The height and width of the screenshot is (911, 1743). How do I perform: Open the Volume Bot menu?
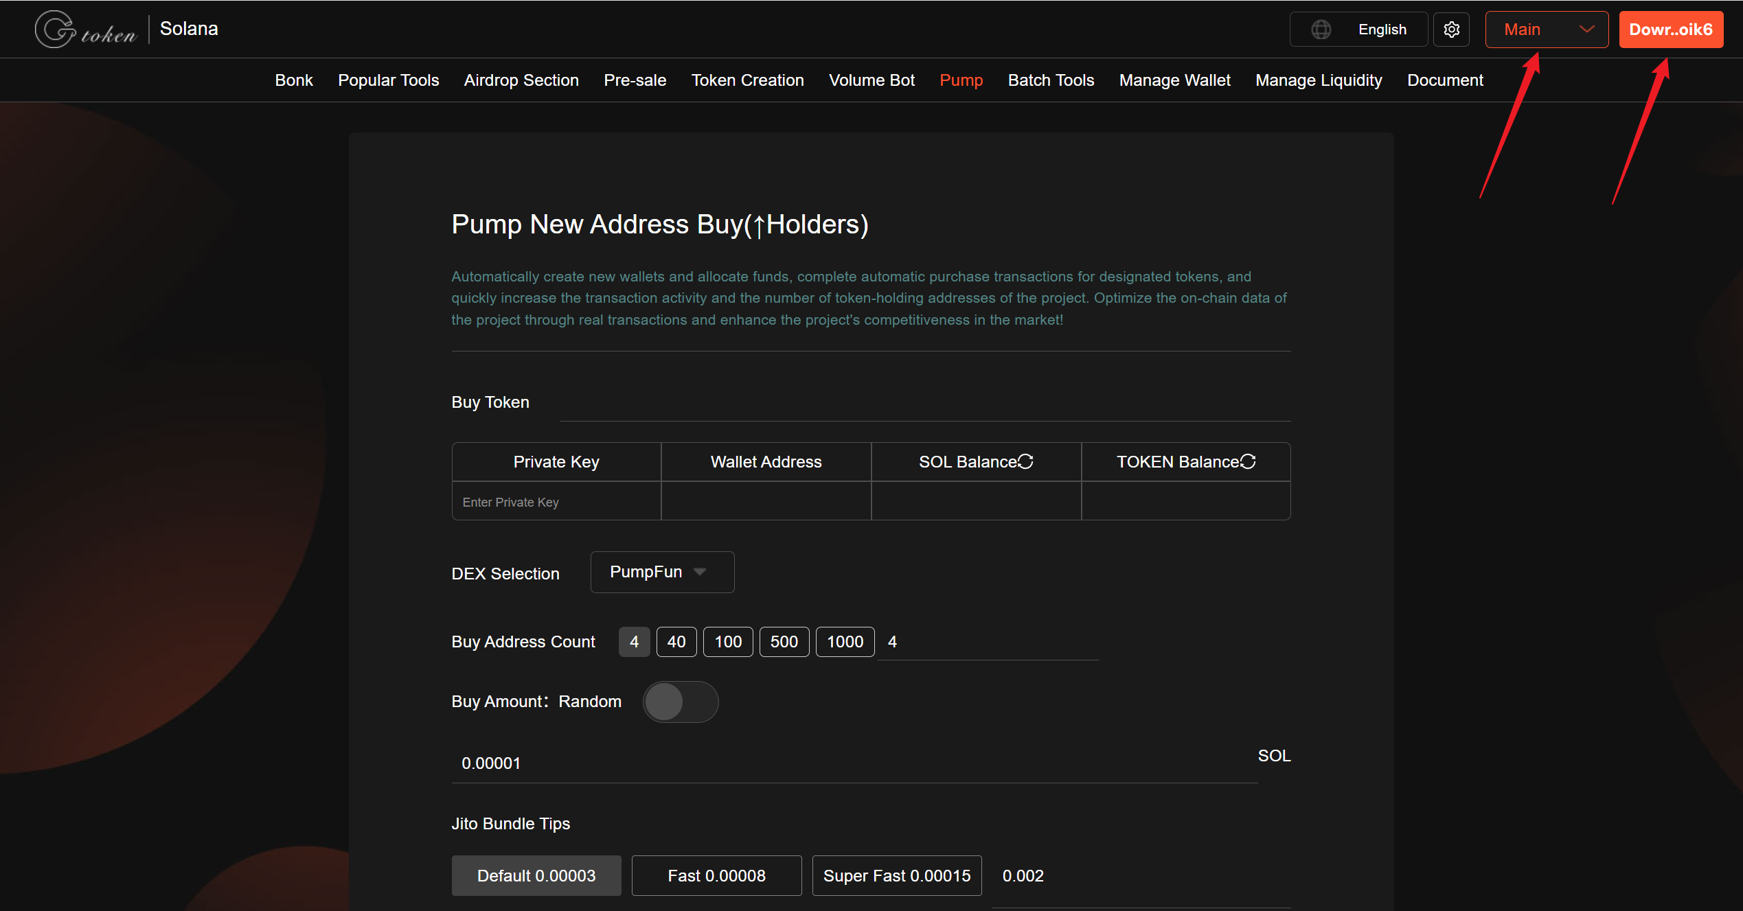(871, 80)
